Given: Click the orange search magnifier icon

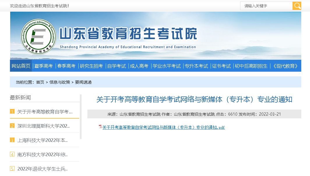Looking at the screenshot, I should [x=297, y=6].
